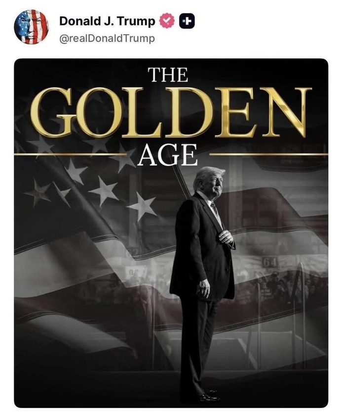Click the gold GOLDEN headline text
This screenshot has height=415, width=342.
pos(171,111)
